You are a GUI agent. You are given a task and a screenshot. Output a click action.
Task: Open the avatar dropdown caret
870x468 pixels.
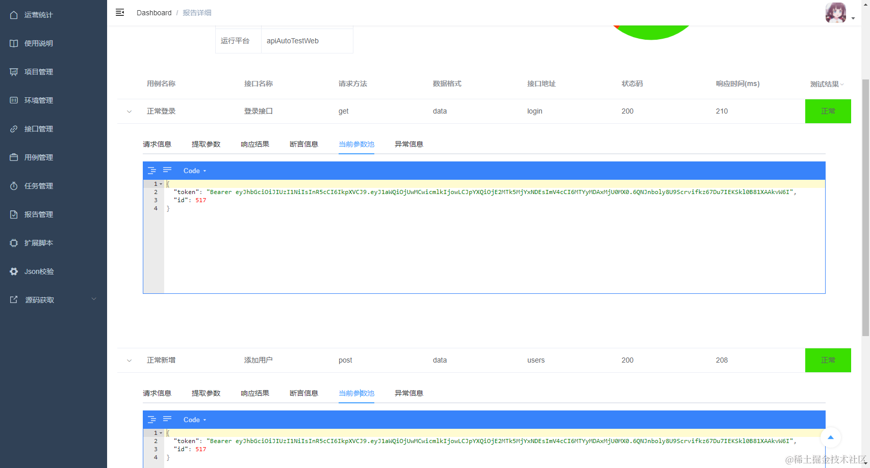[x=853, y=18]
